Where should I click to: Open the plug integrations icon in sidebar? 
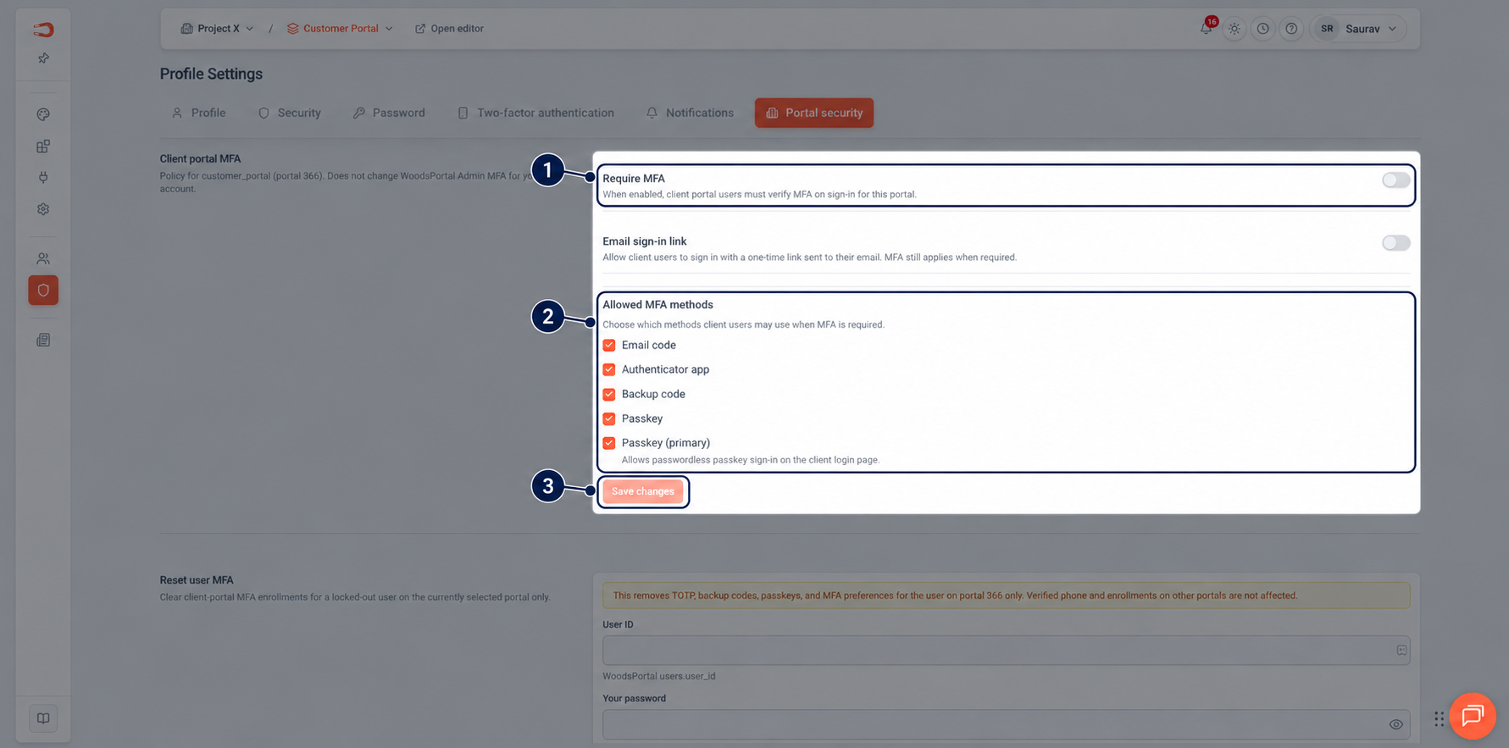[x=43, y=177]
